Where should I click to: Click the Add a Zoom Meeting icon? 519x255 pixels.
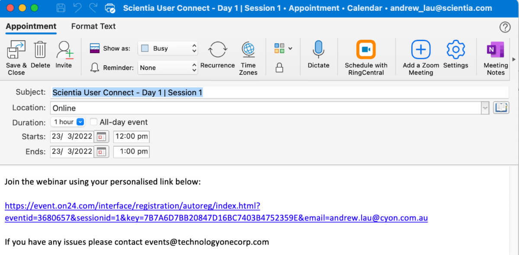point(420,49)
